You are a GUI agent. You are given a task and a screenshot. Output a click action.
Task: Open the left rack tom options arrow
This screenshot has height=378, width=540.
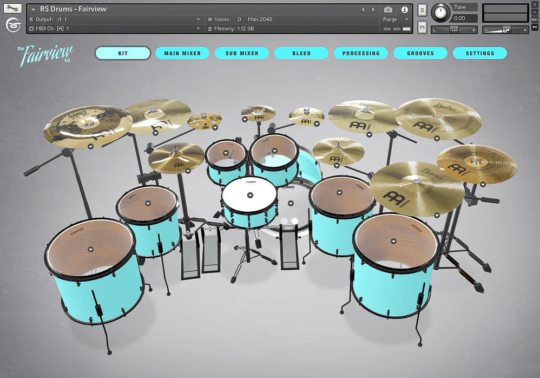tap(226, 153)
